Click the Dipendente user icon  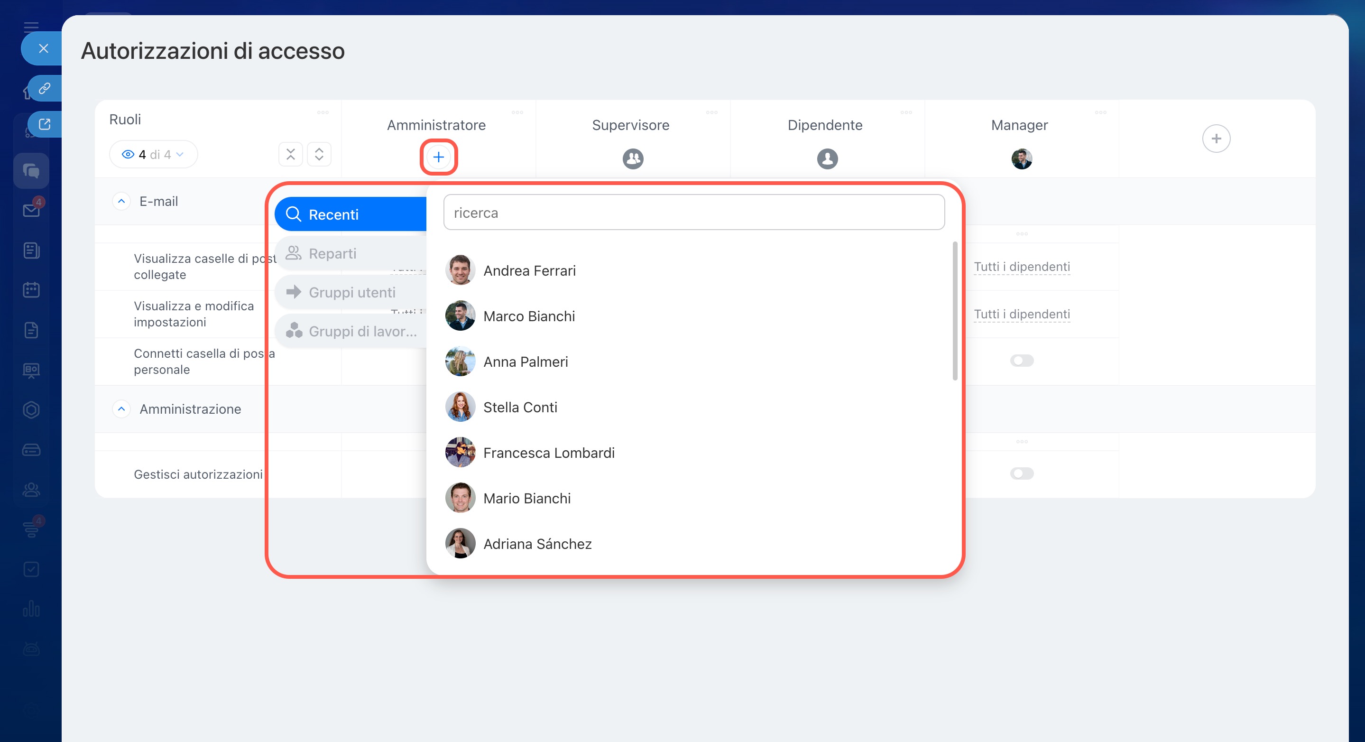click(827, 158)
